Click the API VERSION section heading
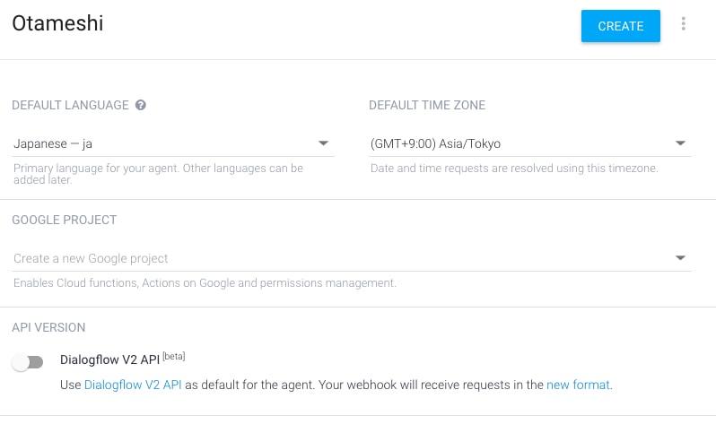 [48, 327]
